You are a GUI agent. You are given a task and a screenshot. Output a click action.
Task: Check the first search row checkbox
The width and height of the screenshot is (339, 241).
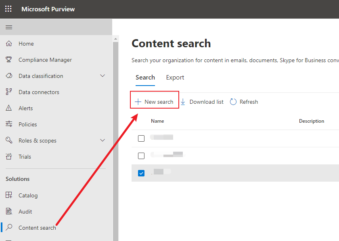click(141, 138)
